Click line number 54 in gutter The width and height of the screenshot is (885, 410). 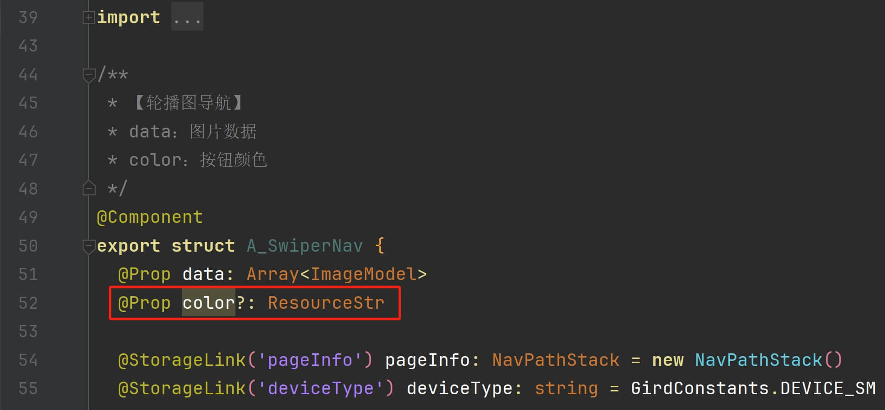point(28,360)
